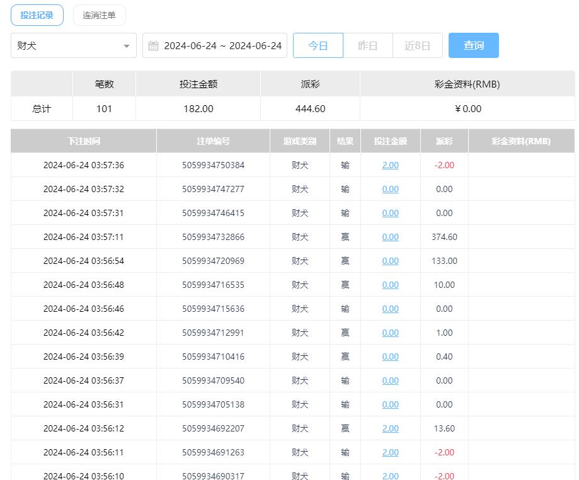The width and height of the screenshot is (579, 480).
Task: Click bet amount 2.00 link at 03:56:12
Action: point(390,428)
